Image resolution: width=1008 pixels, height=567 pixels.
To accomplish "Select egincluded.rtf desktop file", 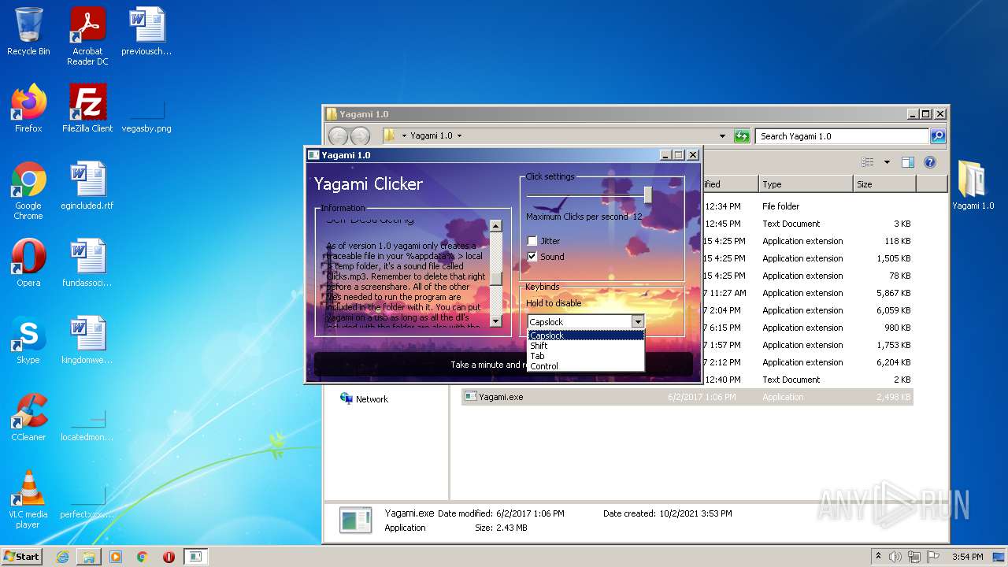I will tap(87, 186).
